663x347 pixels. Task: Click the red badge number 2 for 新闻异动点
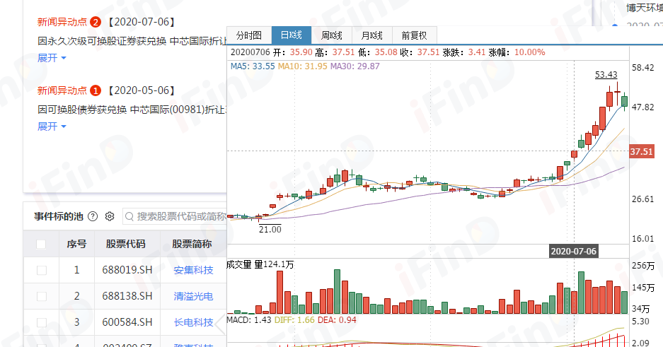pos(96,22)
